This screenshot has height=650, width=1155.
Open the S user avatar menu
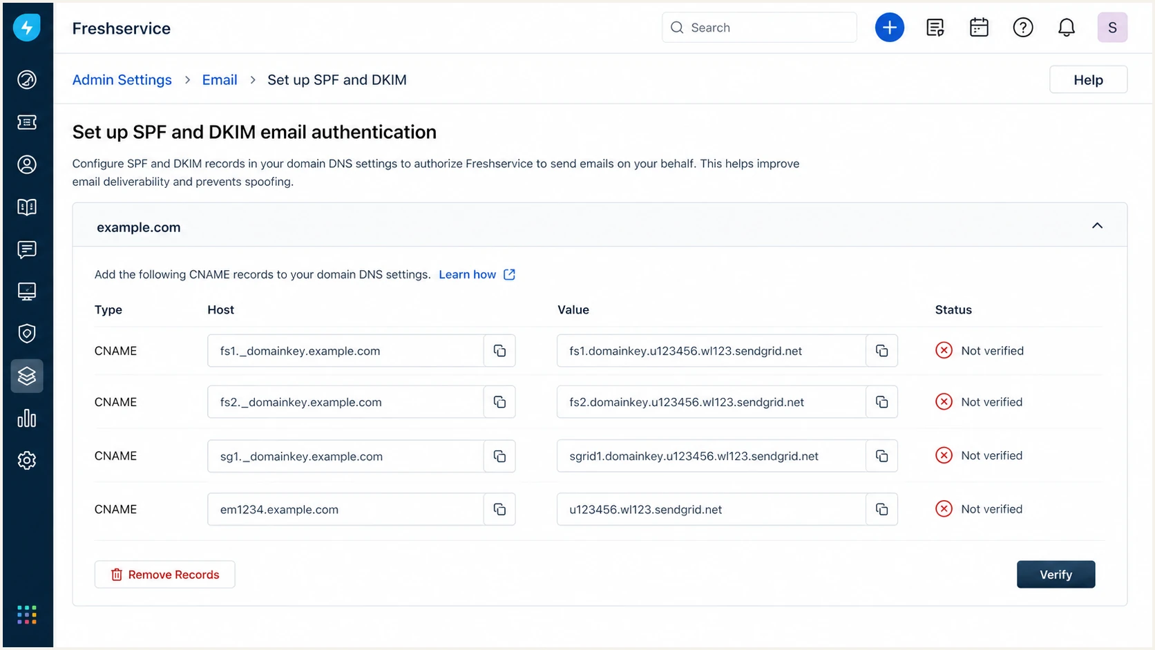[x=1112, y=28]
